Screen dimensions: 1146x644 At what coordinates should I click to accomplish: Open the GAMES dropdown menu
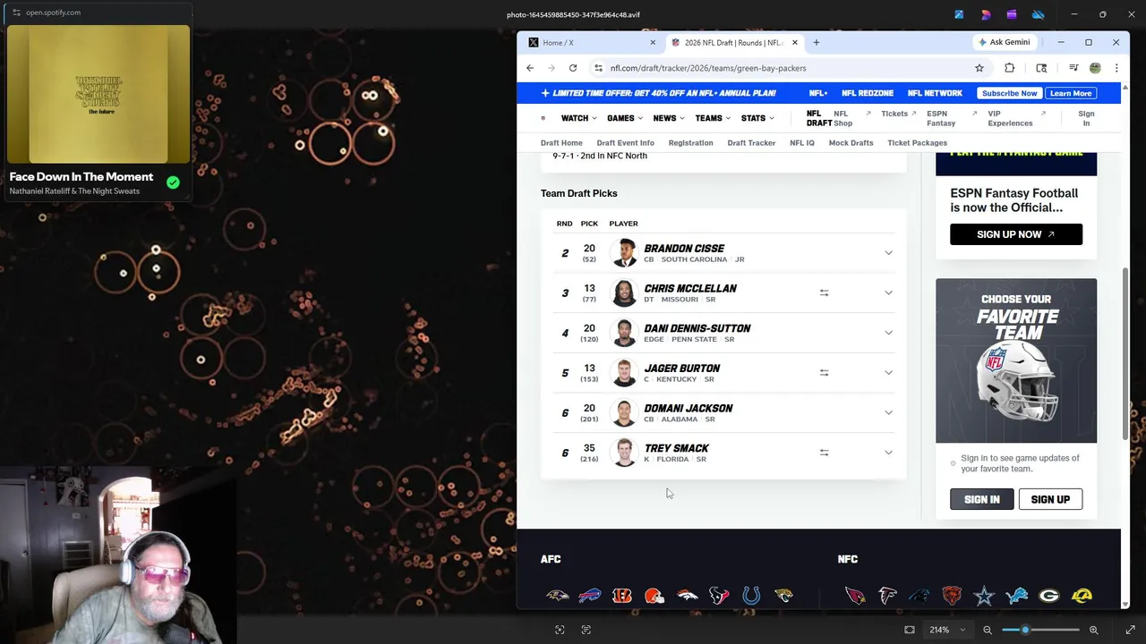(625, 118)
